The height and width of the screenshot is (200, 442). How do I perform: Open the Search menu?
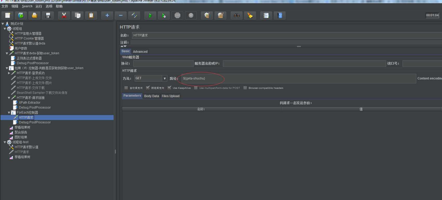(x=27, y=6)
